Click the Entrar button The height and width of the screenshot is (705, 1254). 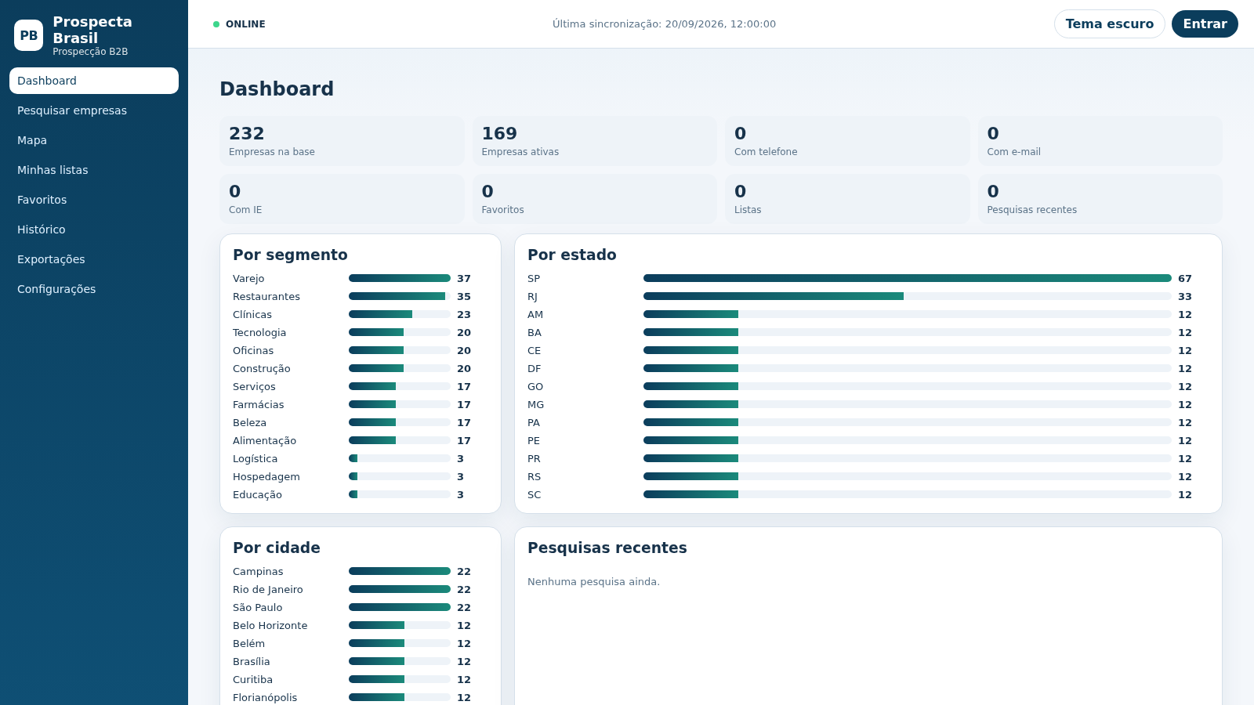1205,24
